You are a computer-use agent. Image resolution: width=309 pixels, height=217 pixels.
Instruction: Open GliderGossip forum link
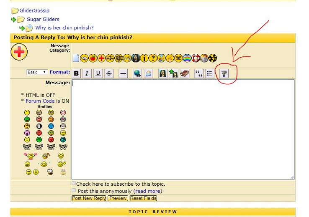click(34, 10)
